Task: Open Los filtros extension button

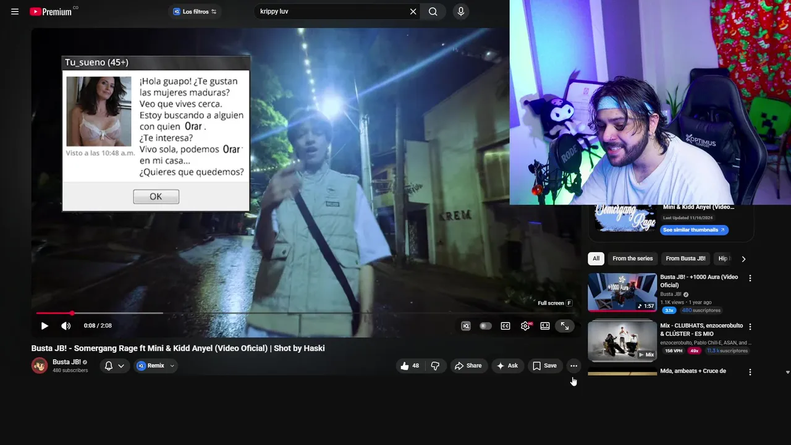Action: click(195, 12)
